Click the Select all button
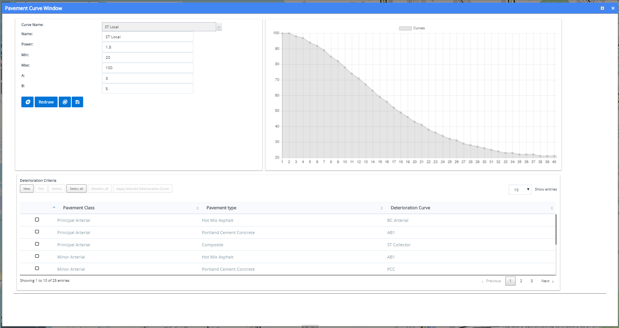 tap(76, 189)
